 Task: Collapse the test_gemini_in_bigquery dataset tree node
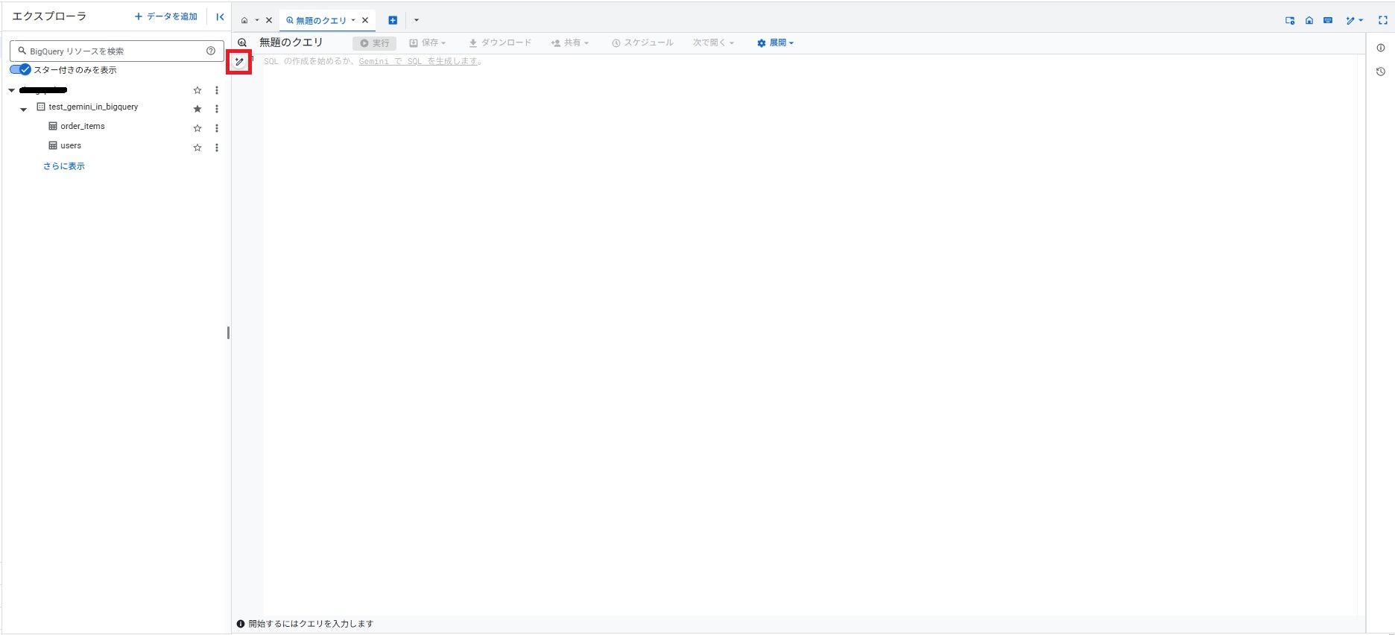[23, 109]
